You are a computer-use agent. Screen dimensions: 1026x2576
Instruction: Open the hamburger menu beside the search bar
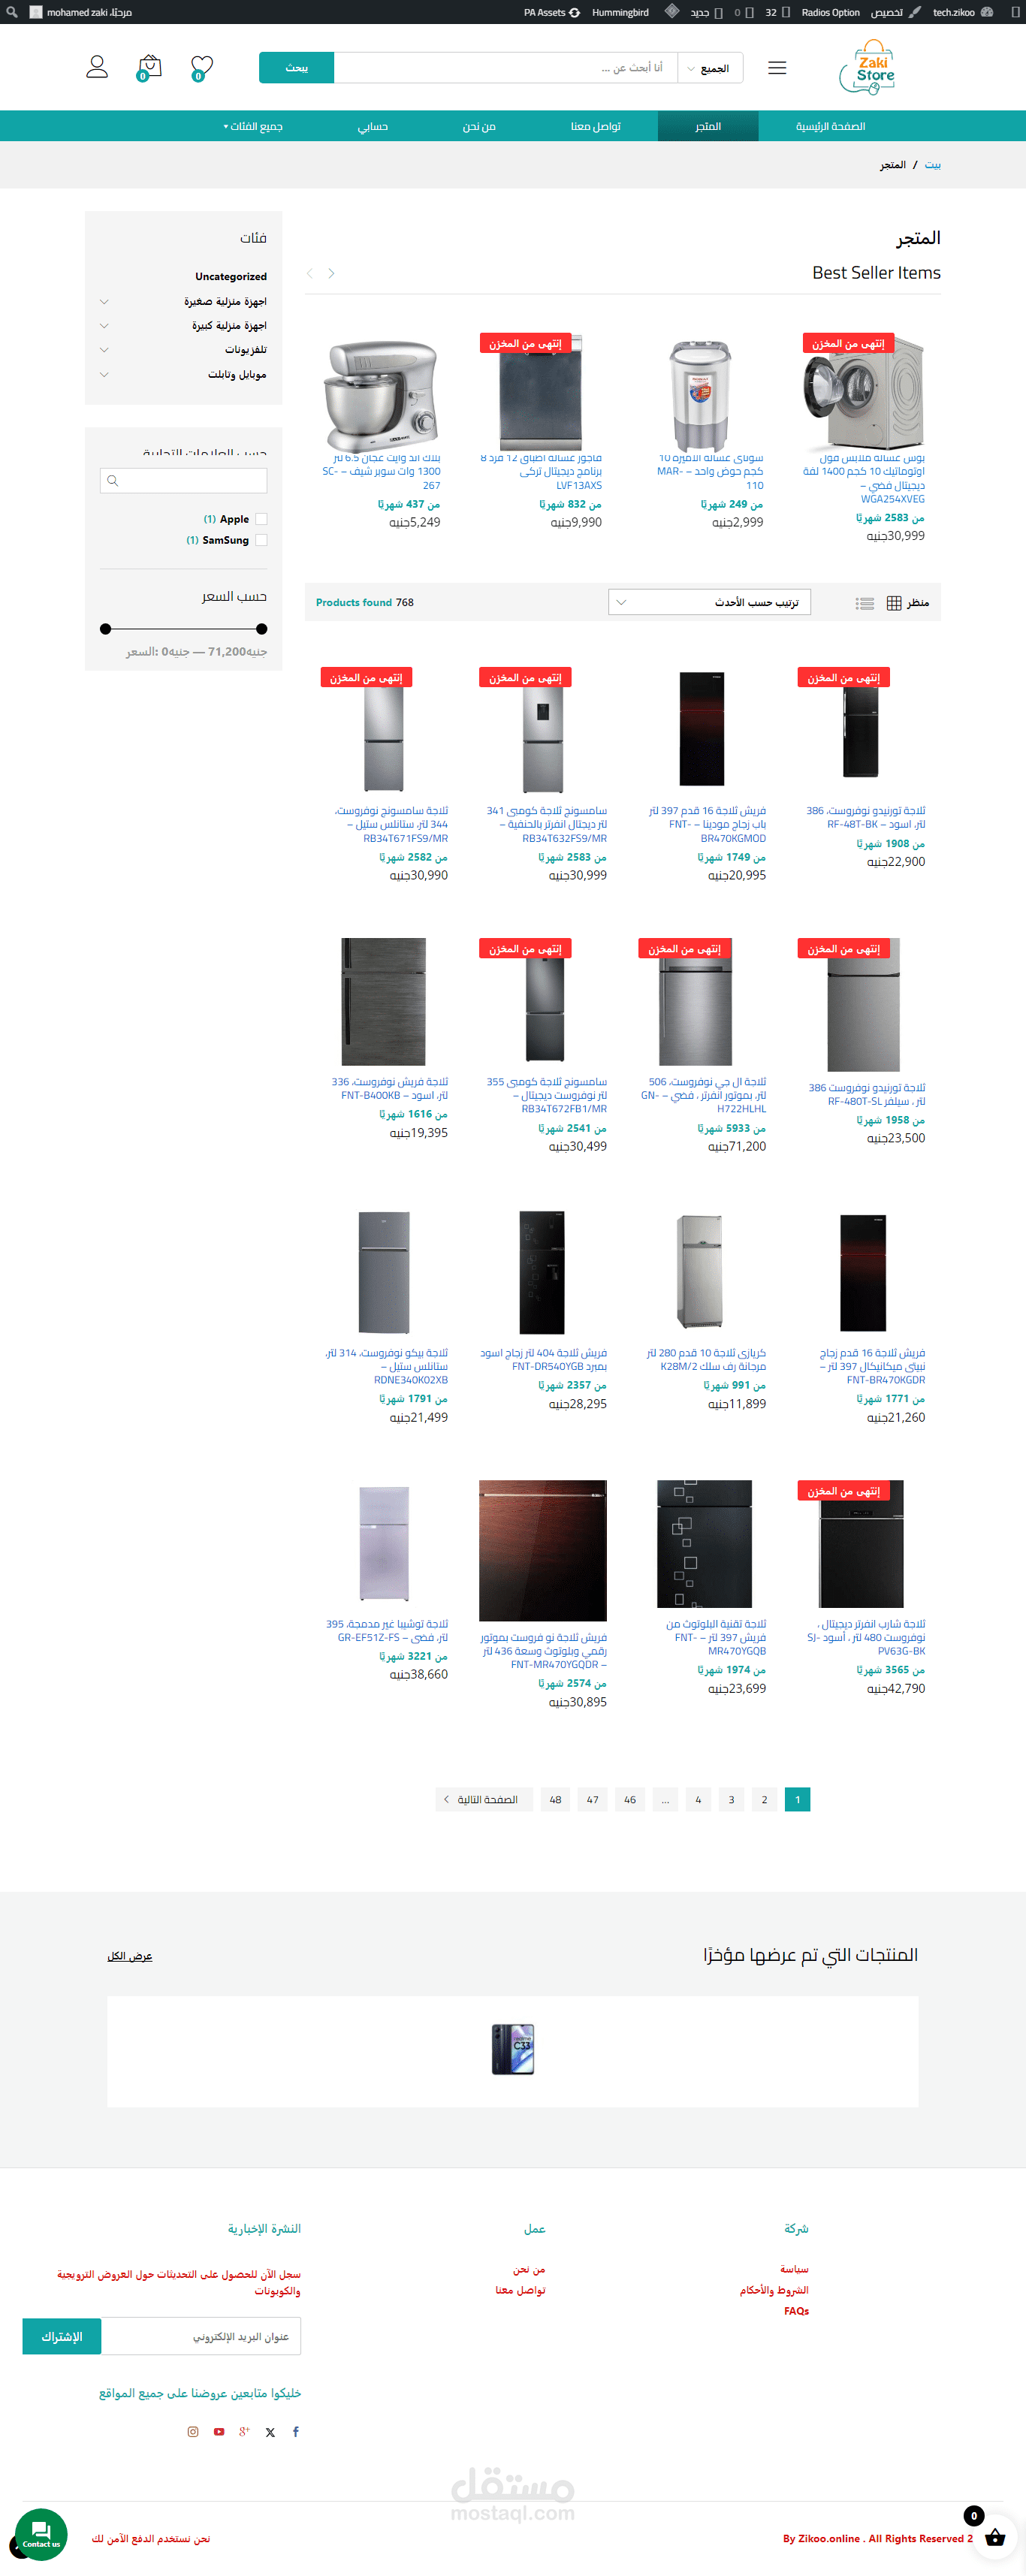point(777,68)
